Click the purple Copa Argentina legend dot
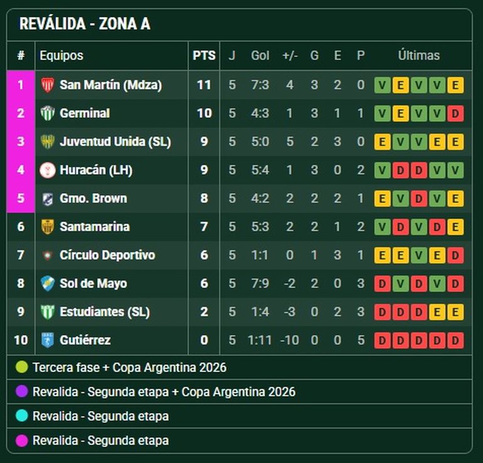Viewport: 483px width, 463px height. click(x=22, y=392)
